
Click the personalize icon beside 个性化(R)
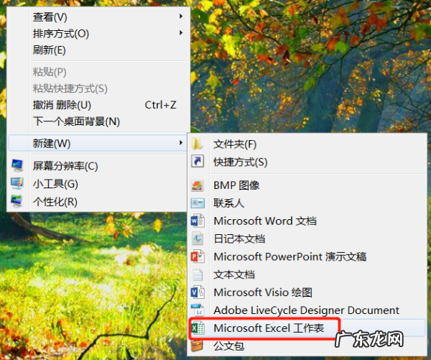click(x=17, y=201)
